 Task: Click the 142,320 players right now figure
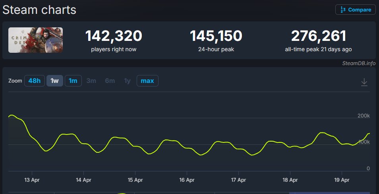(x=114, y=36)
